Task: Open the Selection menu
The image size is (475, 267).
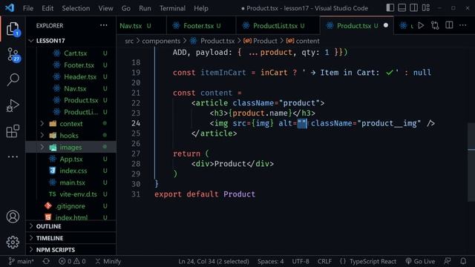Action: click(x=76, y=8)
